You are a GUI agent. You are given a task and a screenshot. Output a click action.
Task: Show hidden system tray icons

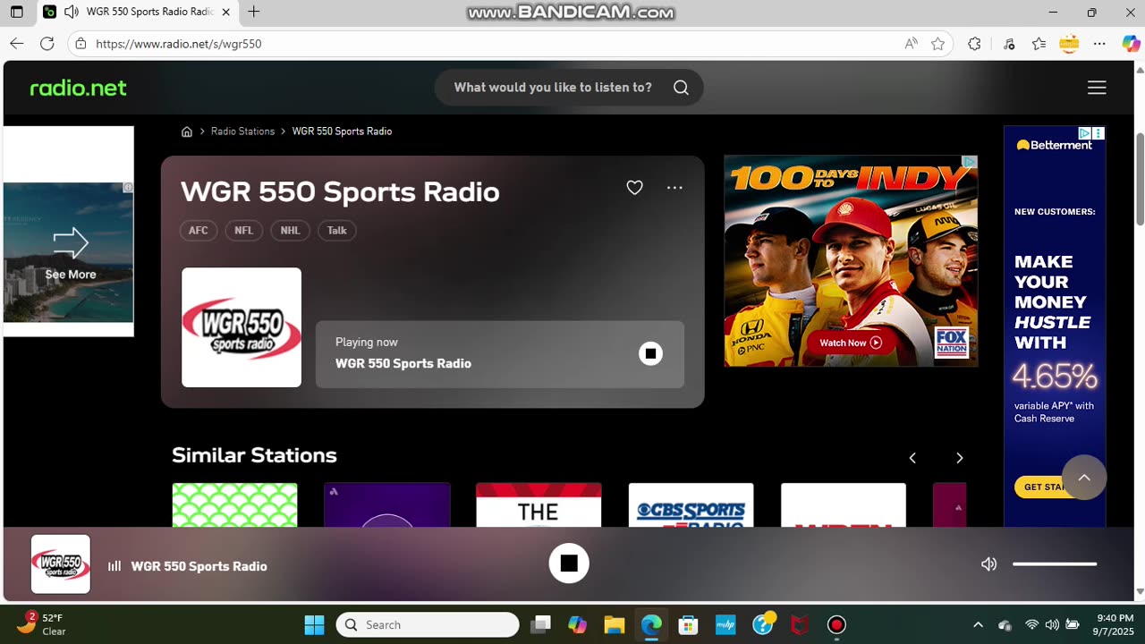[978, 624]
